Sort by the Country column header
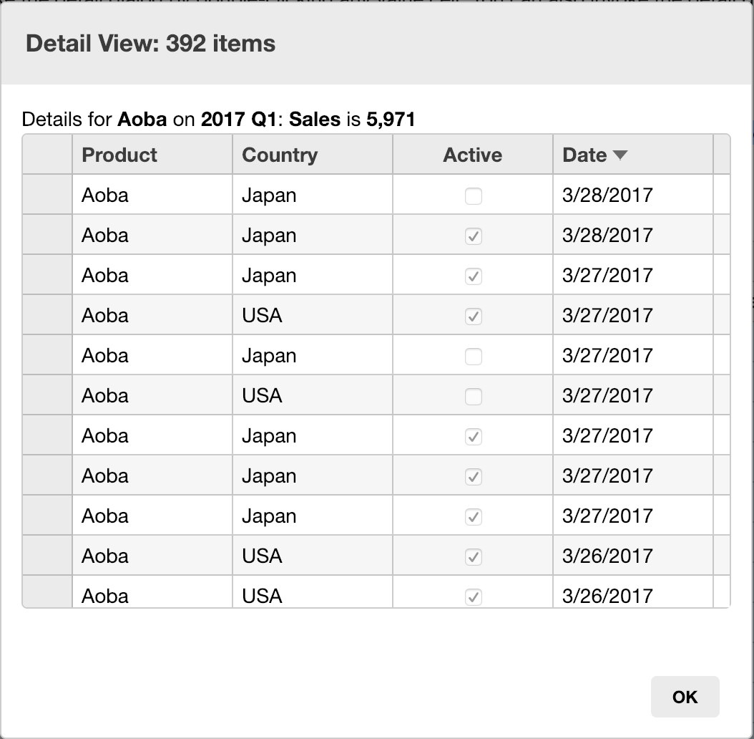Screen dimensions: 754x739 tap(313, 155)
